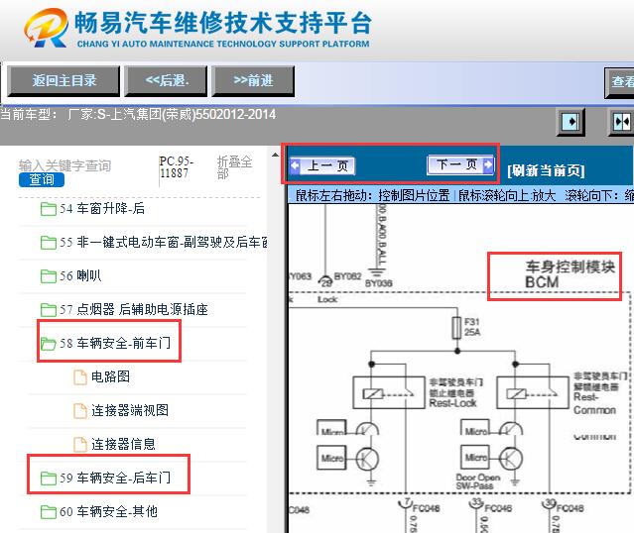Open 连接器端视图 document
Screen dimensions: 634x533
[130, 411]
